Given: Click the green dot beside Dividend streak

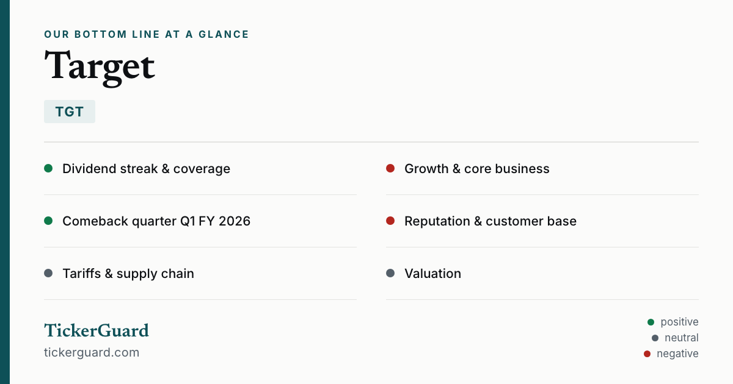Looking at the screenshot, I should click(48, 168).
